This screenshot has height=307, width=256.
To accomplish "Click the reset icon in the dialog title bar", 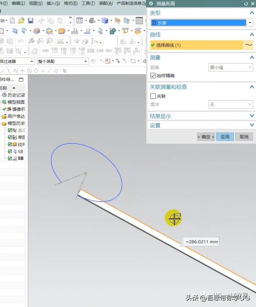I will [x=246, y=3].
